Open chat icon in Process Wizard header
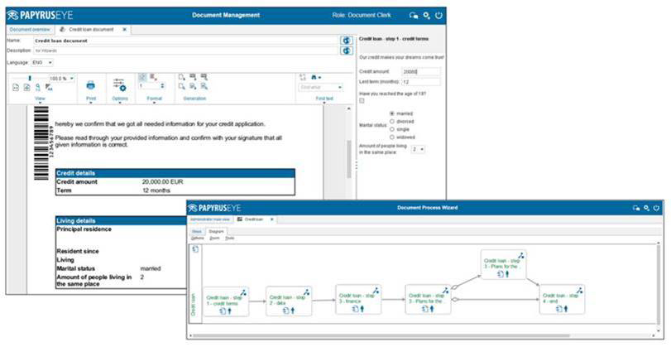The image size is (671, 347). 636,208
